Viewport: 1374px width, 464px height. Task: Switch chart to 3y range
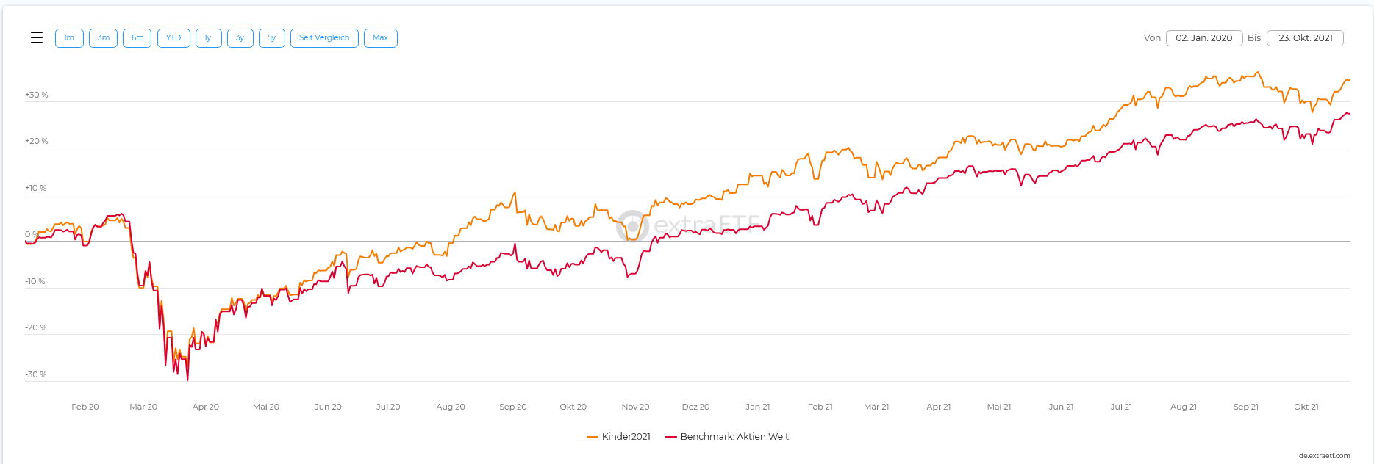[x=240, y=38]
